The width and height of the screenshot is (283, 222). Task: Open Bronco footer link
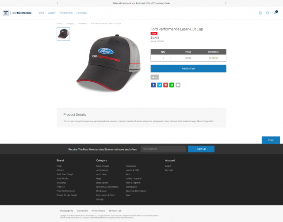pos(60,170)
